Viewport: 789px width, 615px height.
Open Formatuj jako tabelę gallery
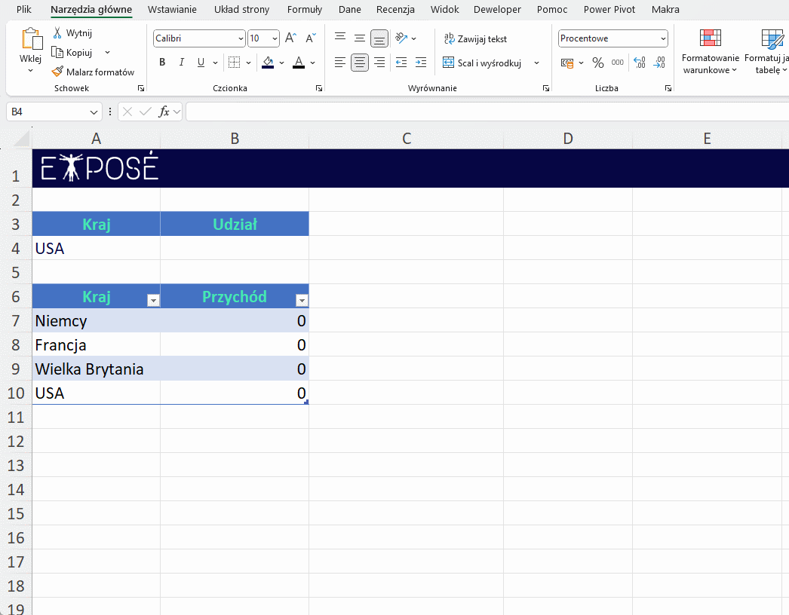[x=767, y=51]
